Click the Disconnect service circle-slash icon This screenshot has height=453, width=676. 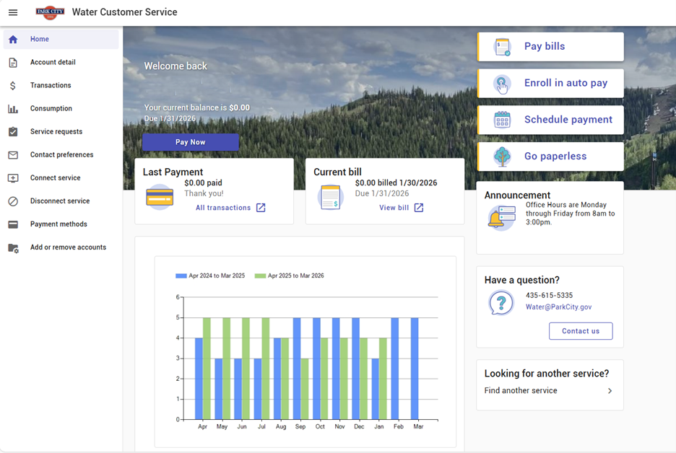(13, 201)
